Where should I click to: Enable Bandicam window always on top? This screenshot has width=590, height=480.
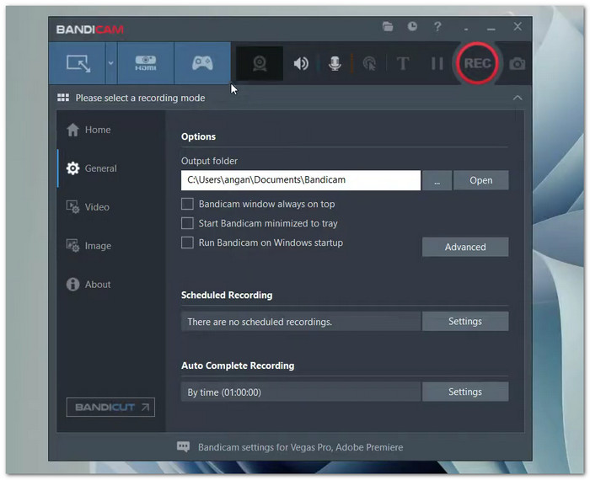point(187,204)
